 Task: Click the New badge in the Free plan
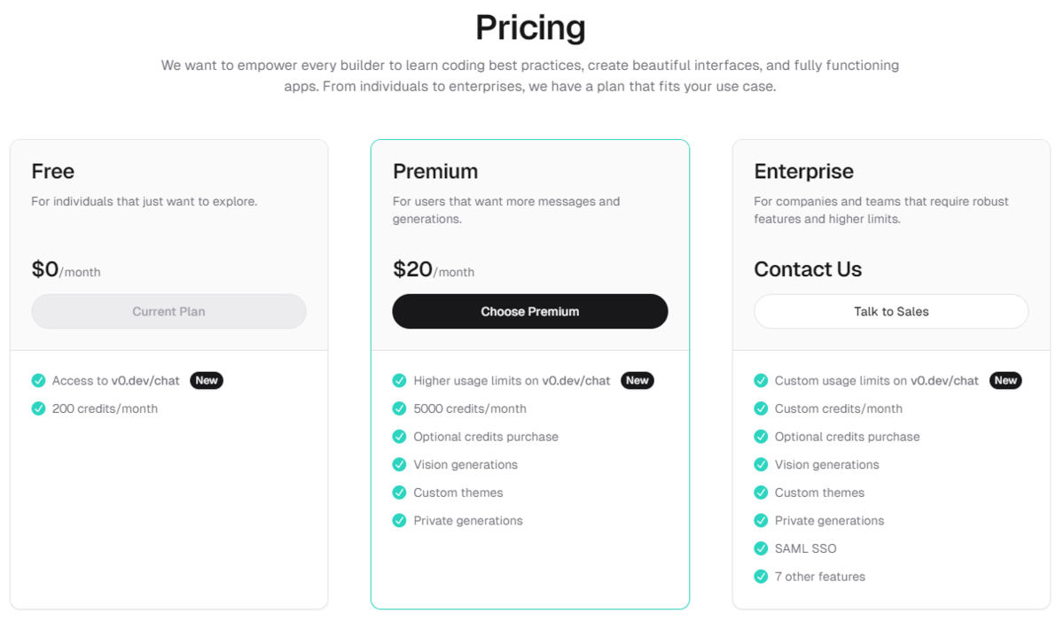207,380
